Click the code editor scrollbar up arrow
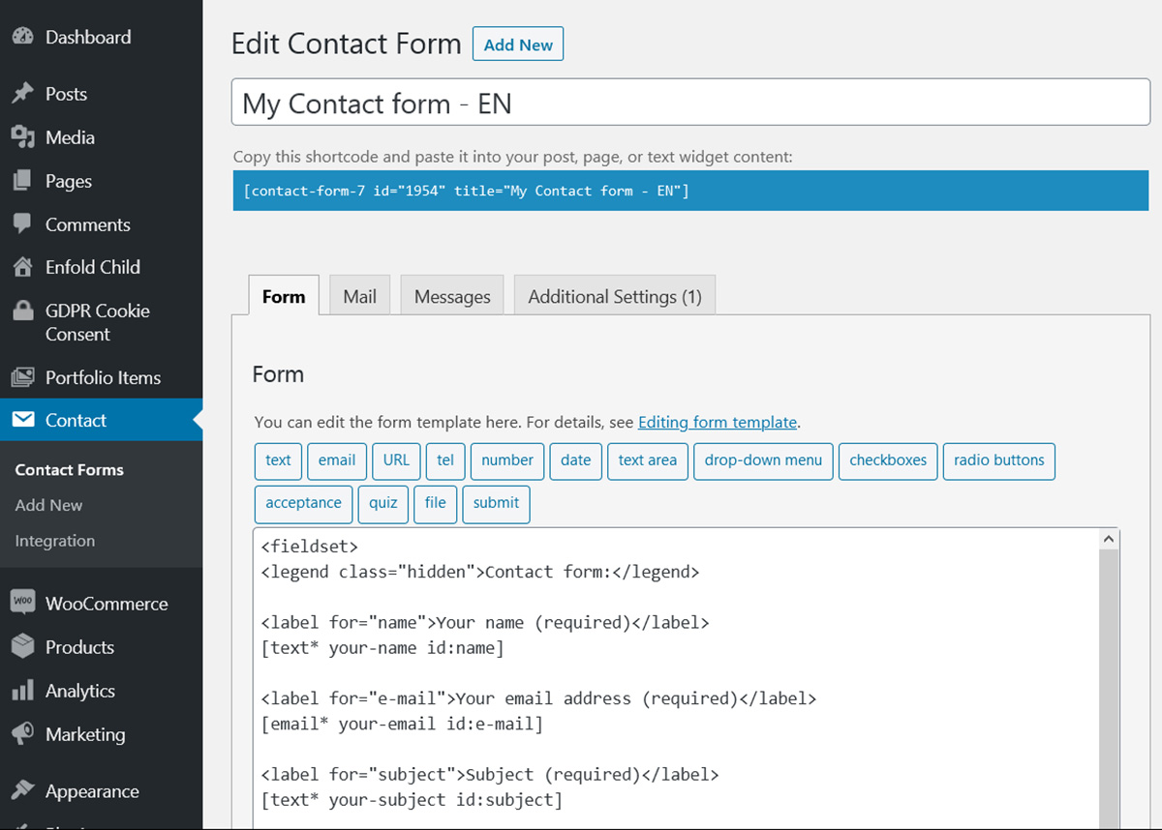The image size is (1162, 830). click(x=1110, y=538)
